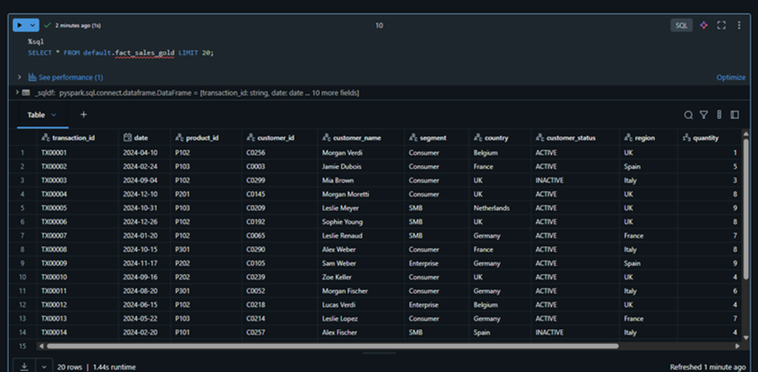Expand the cell to full screen
This screenshot has height=372, width=758.
(722, 25)
